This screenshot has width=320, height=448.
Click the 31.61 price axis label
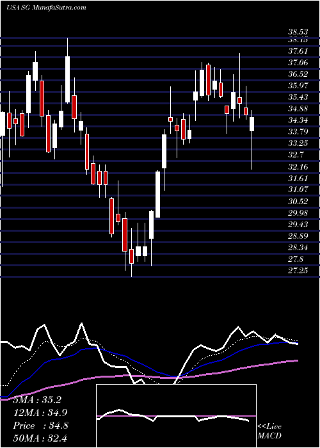[x=298, y=179]
